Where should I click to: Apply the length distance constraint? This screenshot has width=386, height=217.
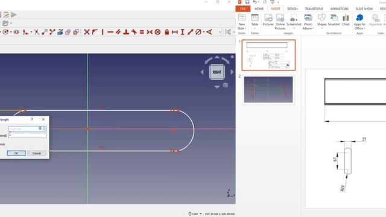point(191,32)
